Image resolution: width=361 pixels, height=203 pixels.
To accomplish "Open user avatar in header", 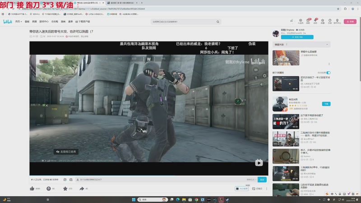I will coord(292,21).
